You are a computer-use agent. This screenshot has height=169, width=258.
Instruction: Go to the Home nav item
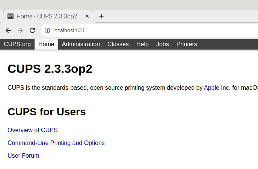click(x=46, y=44)
